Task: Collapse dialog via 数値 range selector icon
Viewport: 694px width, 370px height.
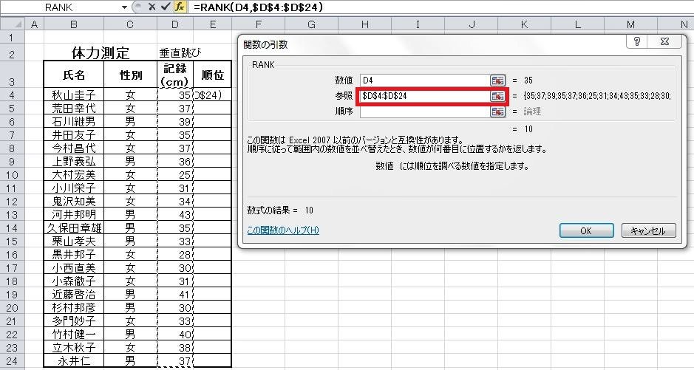Action: (498, 80)
